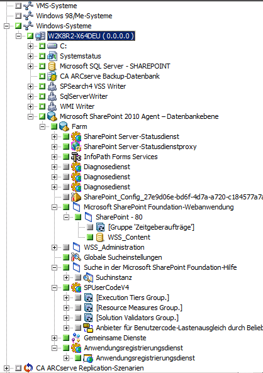Select the 'CA ARCserve Backup-Datenbank' label

click(x=109, y=76)
